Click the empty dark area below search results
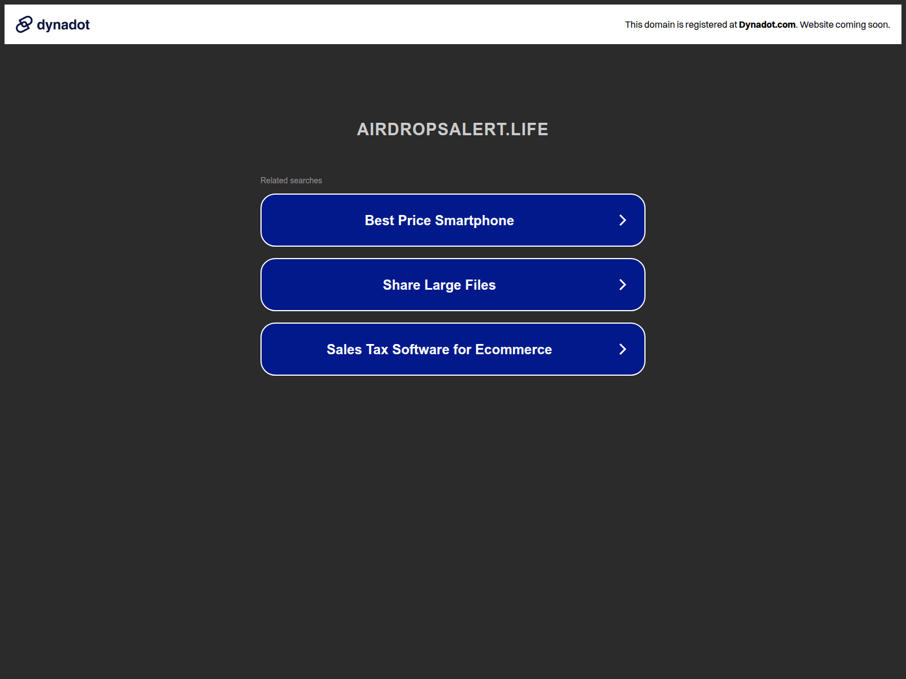The height and width of the screenshot is (679, 906). (453, 509)
